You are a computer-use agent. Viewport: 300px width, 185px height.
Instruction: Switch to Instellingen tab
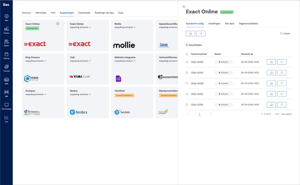[x=214, y=24]
